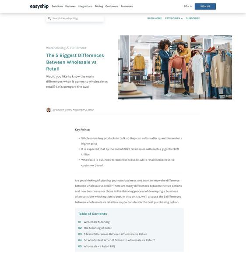Viewport: 246px width, 263px height.
Task: Click the Sign In link
Action: coord(188,6)
